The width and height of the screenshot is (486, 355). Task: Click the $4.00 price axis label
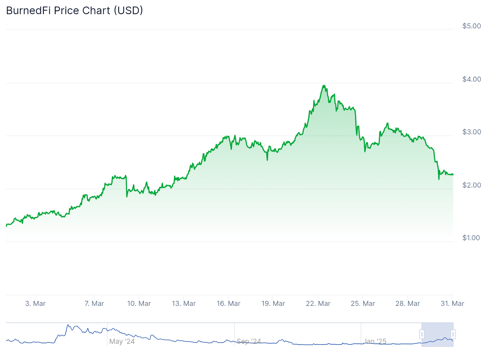(x=471, y=79)
